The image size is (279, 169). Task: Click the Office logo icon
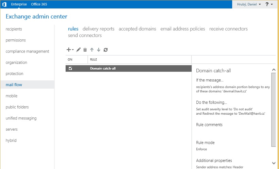click(4, 4)
